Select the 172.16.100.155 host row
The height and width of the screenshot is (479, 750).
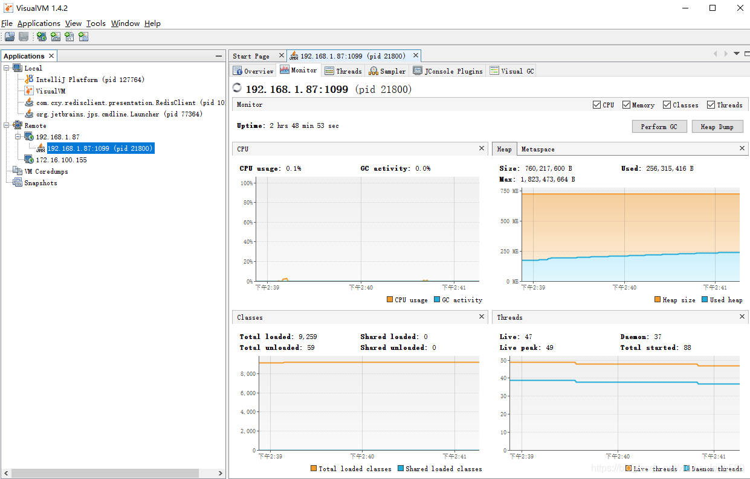click(x=61, y=160)
